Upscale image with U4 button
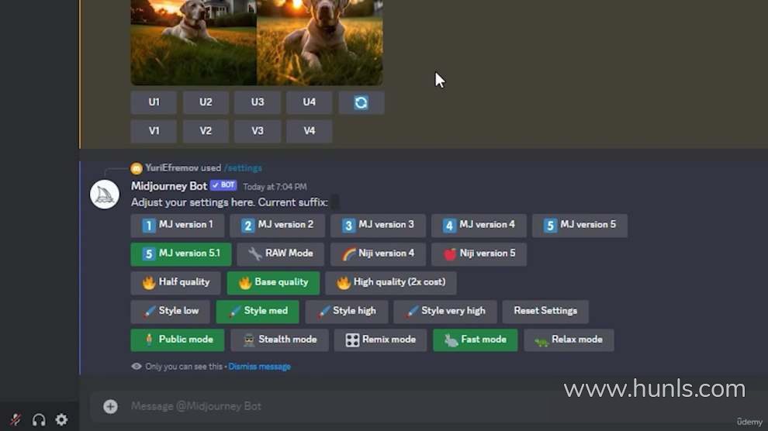The height and width of the screenshot is (431, 768). [309, 103]
